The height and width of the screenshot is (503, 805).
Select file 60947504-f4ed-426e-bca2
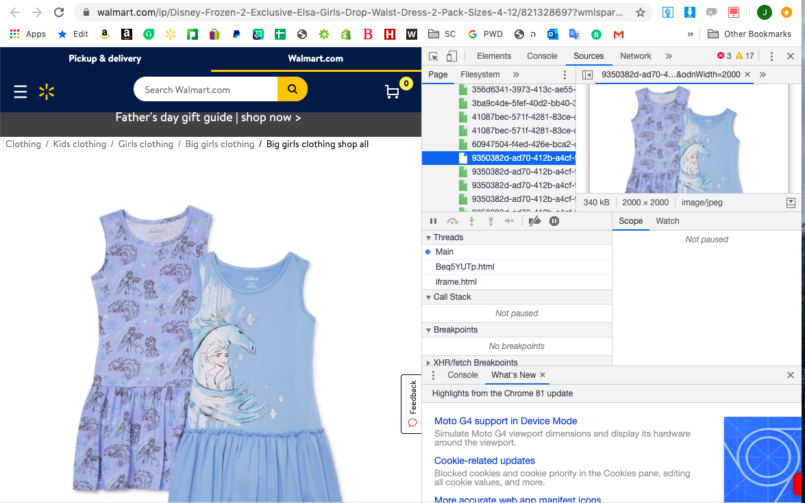tap(523, 144)
